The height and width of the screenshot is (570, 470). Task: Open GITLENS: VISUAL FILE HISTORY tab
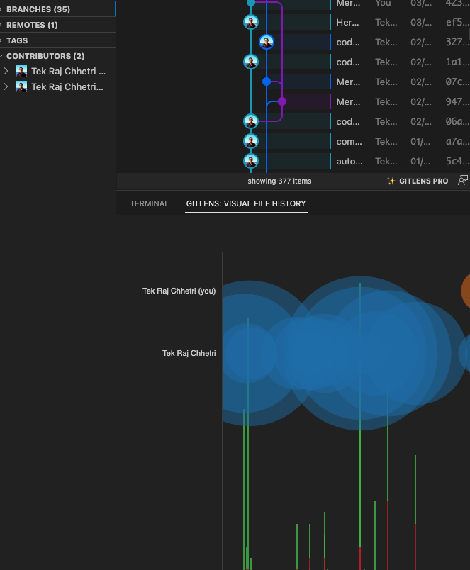coord(246,203)
